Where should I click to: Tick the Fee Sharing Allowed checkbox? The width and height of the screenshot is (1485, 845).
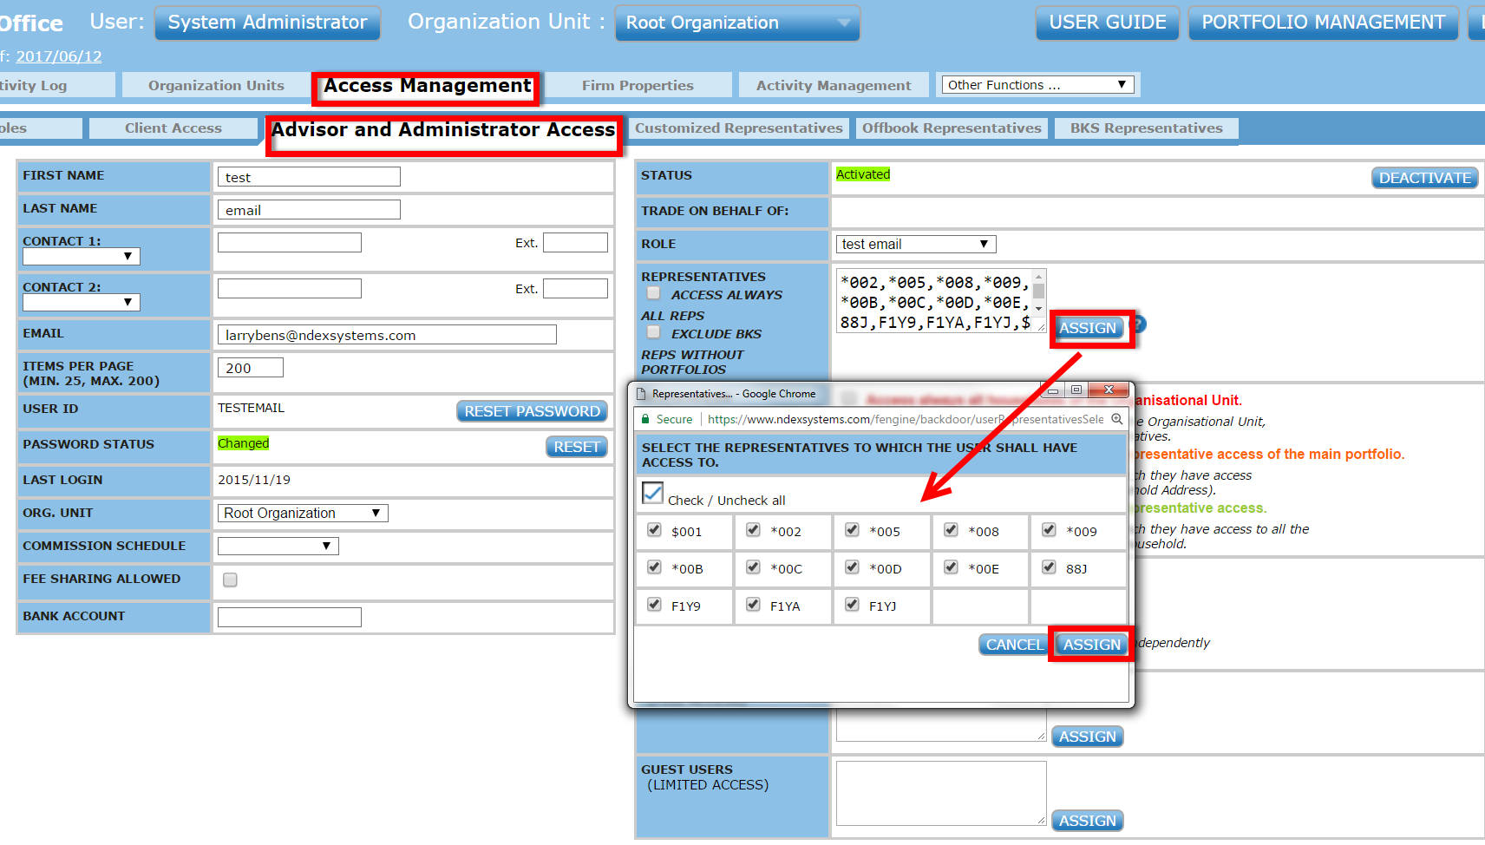coord(230,580)
